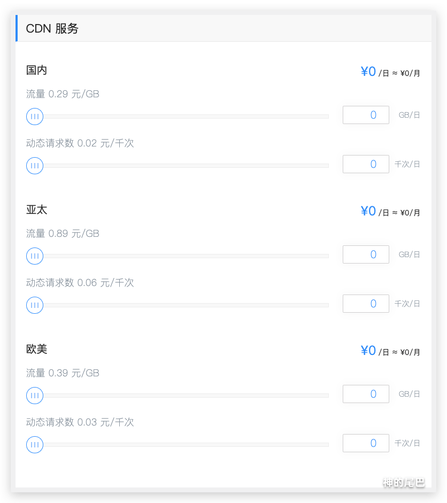Image resolution: width=447 pixels, height=503 pixels.
Task: Click the 国内 流量 slider handle
Action: point(35,116)
